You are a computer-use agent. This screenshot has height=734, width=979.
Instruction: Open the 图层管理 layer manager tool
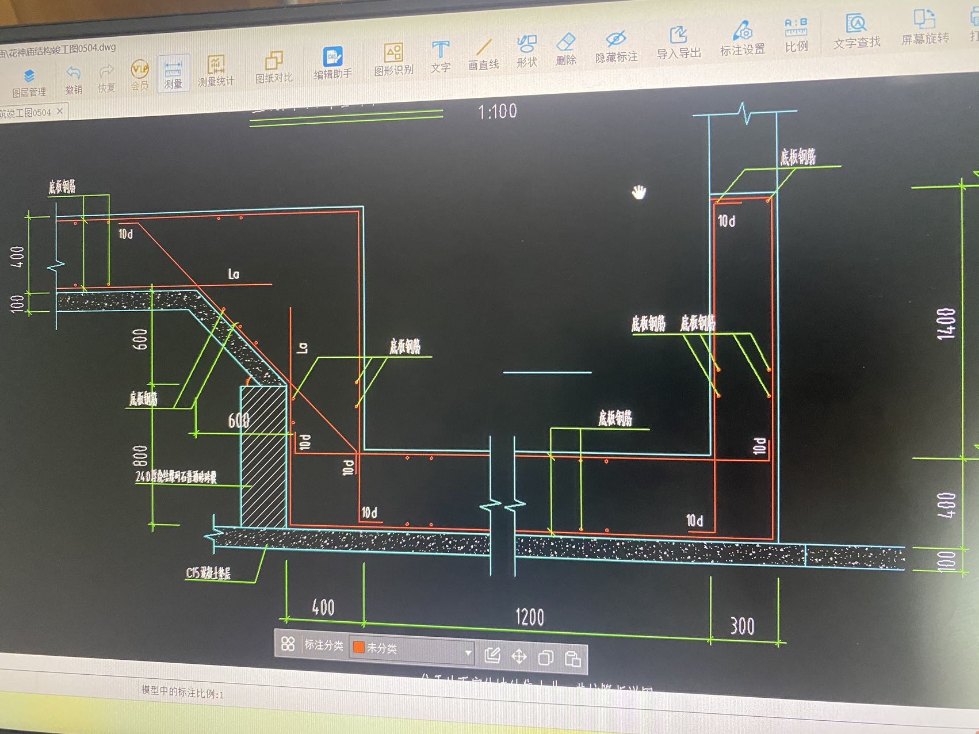pos(29,83)
